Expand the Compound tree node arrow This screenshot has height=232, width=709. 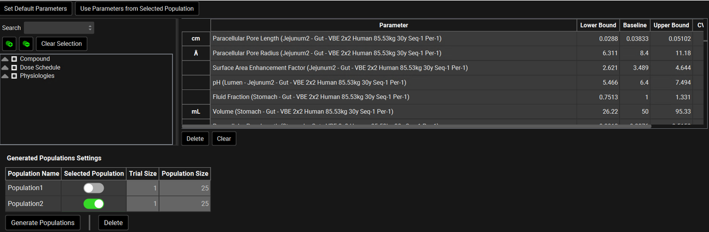[x=5, y=59]
